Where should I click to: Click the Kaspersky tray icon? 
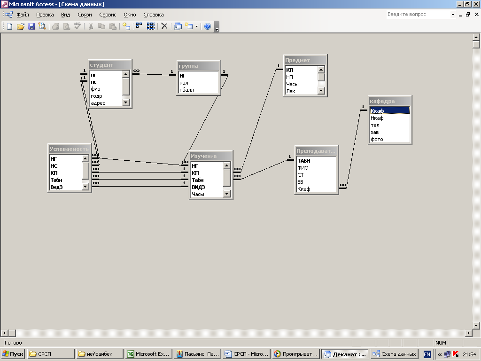pyautogui.click(x=456, y=354)
